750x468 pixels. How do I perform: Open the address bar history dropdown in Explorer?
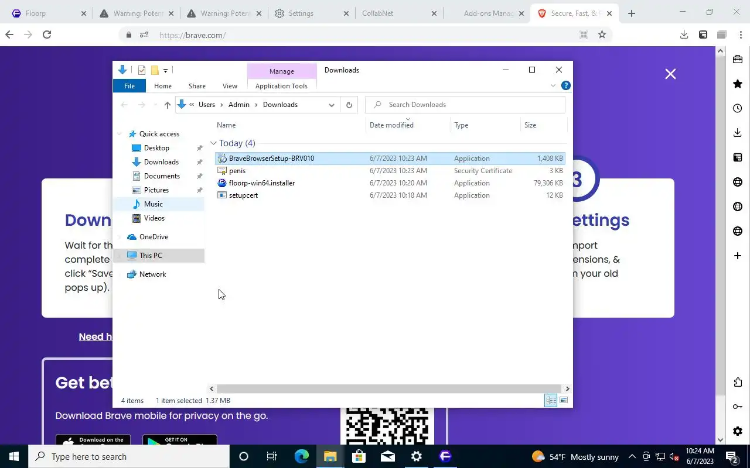332,105
